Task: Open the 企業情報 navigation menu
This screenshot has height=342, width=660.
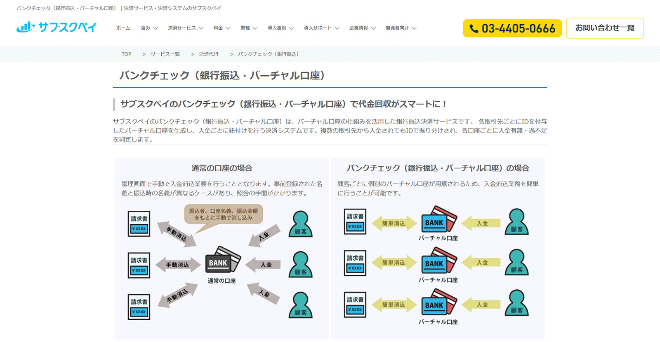Action: [358, 28]
